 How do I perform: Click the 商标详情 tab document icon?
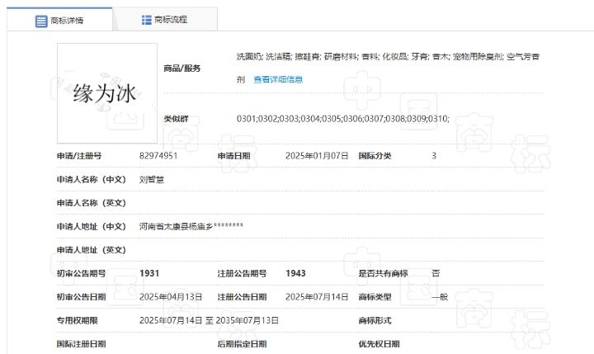pyautogui.click(x=40, y=20)
